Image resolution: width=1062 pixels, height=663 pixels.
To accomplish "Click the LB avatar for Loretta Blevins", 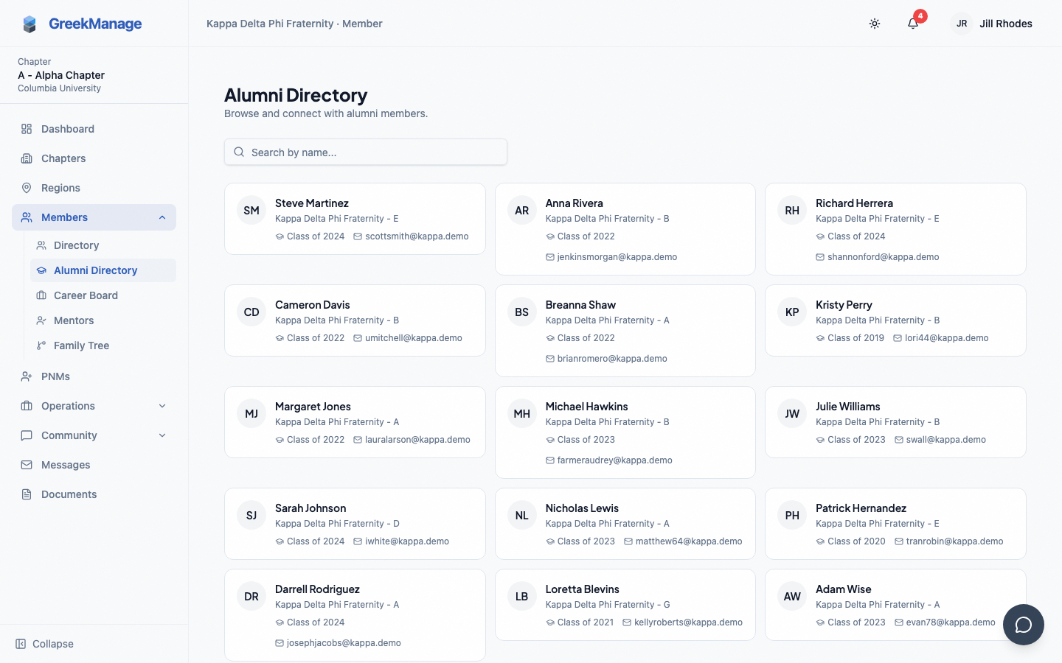I will click(522, 596).
